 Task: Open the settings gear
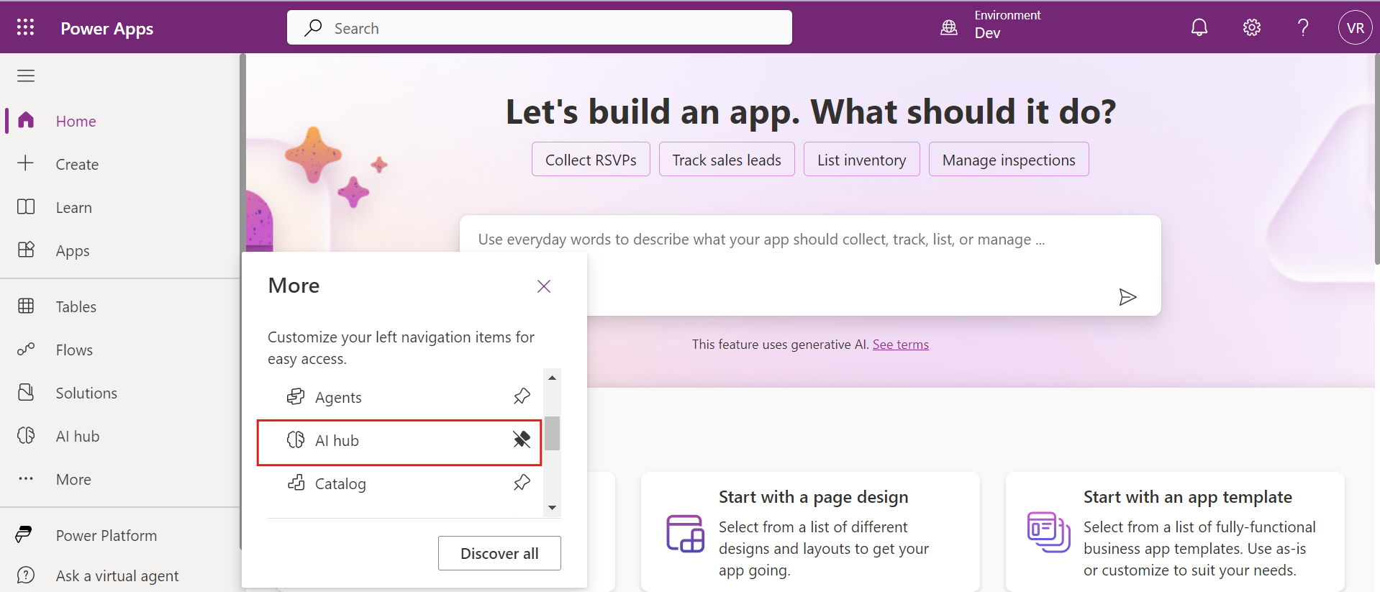tap(1251, 27)
